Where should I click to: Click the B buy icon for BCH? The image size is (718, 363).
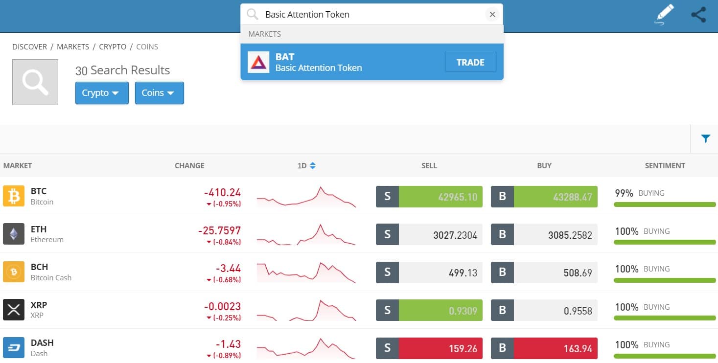pyautogui.click(x=503, y=272)
